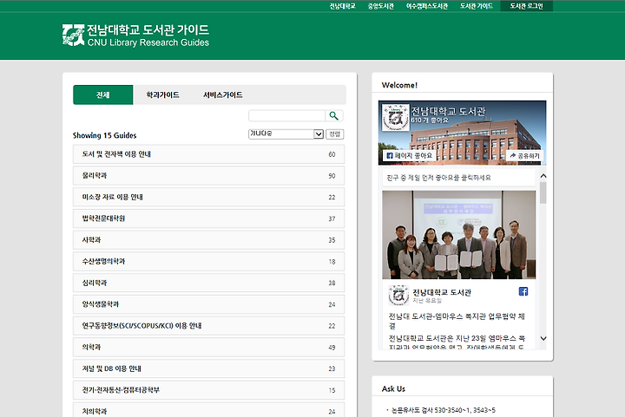Screen dimensions: 625x417
Task: Click the 논문유사도 검사 contact line
Action: [x=444, y=410]
